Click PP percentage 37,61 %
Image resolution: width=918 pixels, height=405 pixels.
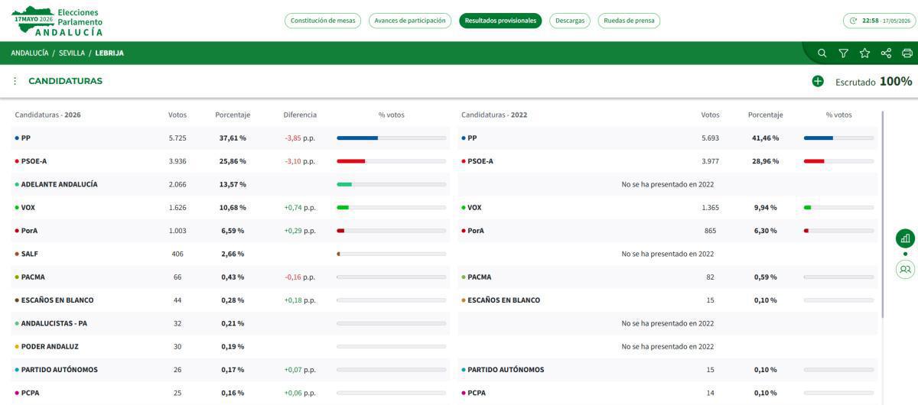[x=233, y=138]
